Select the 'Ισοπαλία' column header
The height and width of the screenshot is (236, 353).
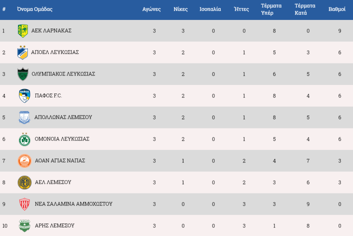point(210,9)
